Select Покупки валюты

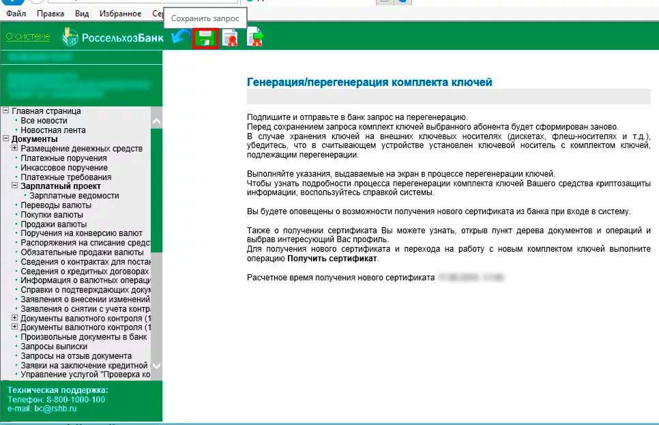click(x=52, y=214)
